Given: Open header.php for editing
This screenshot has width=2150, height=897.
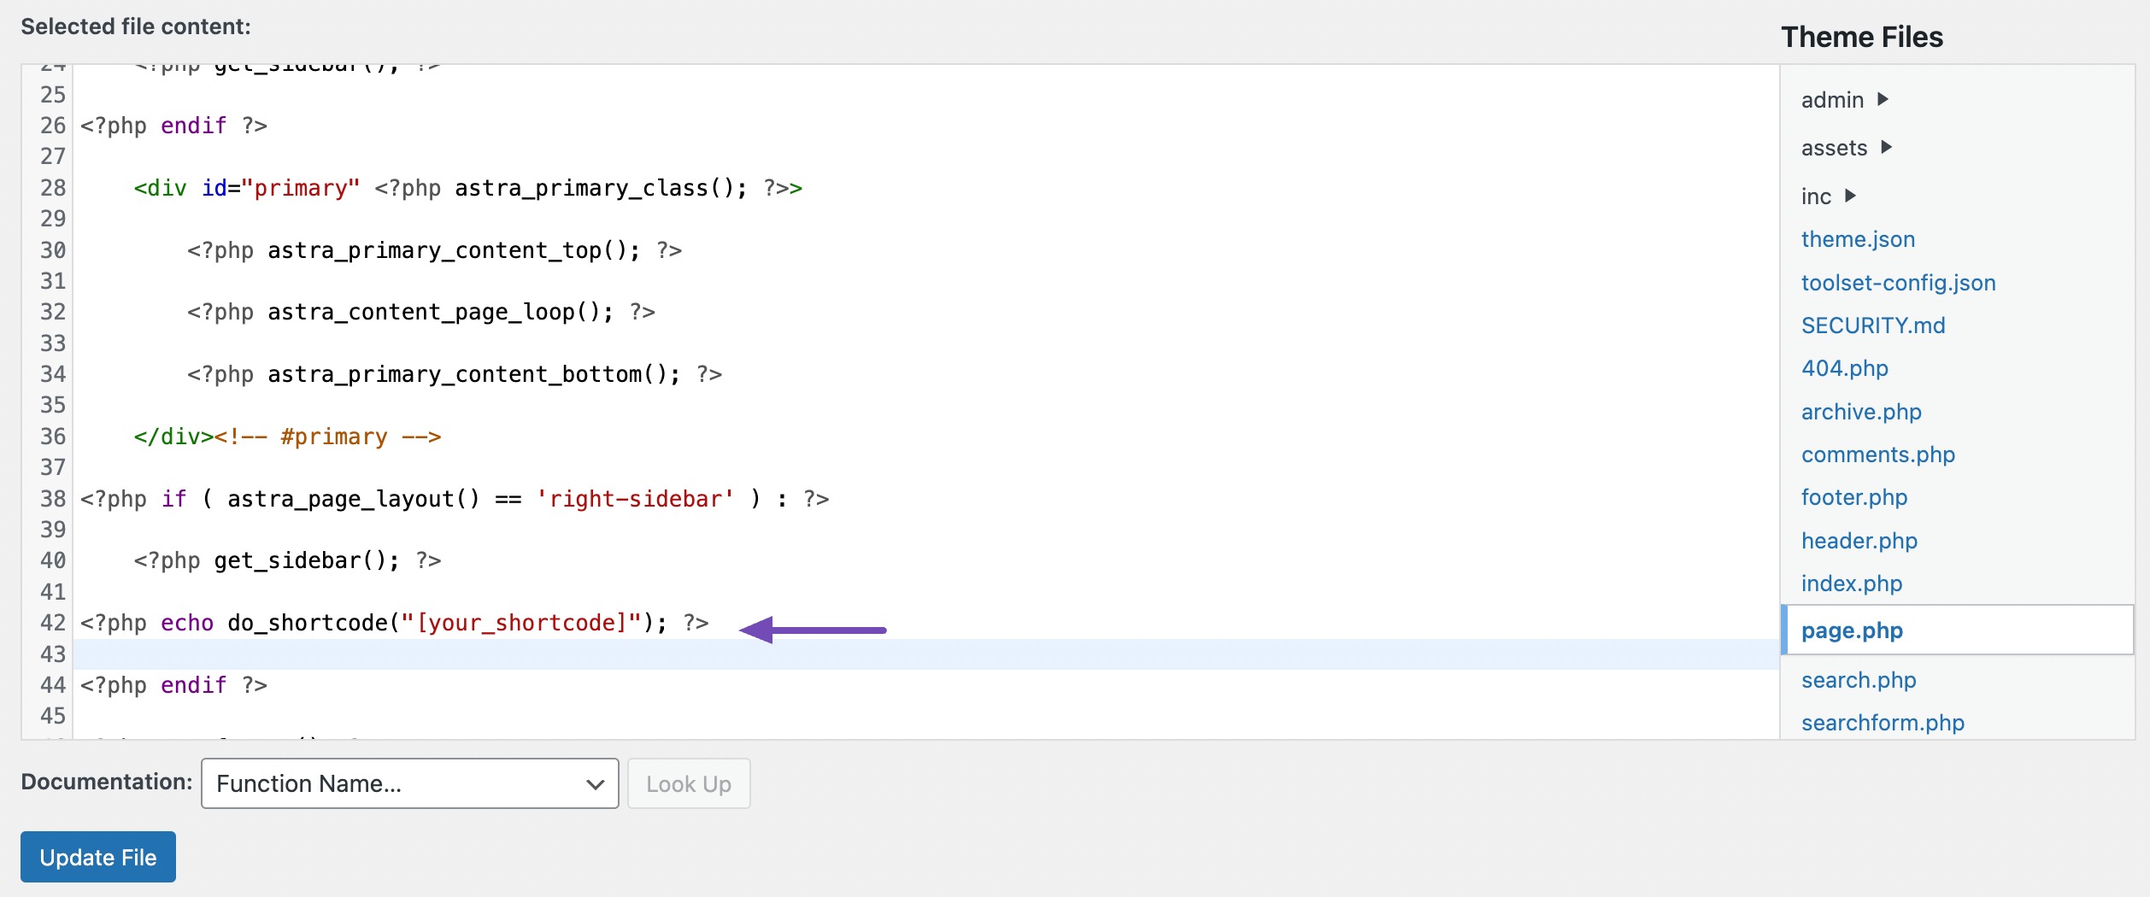Looking at the screenshot, I should pos(1859,540).
